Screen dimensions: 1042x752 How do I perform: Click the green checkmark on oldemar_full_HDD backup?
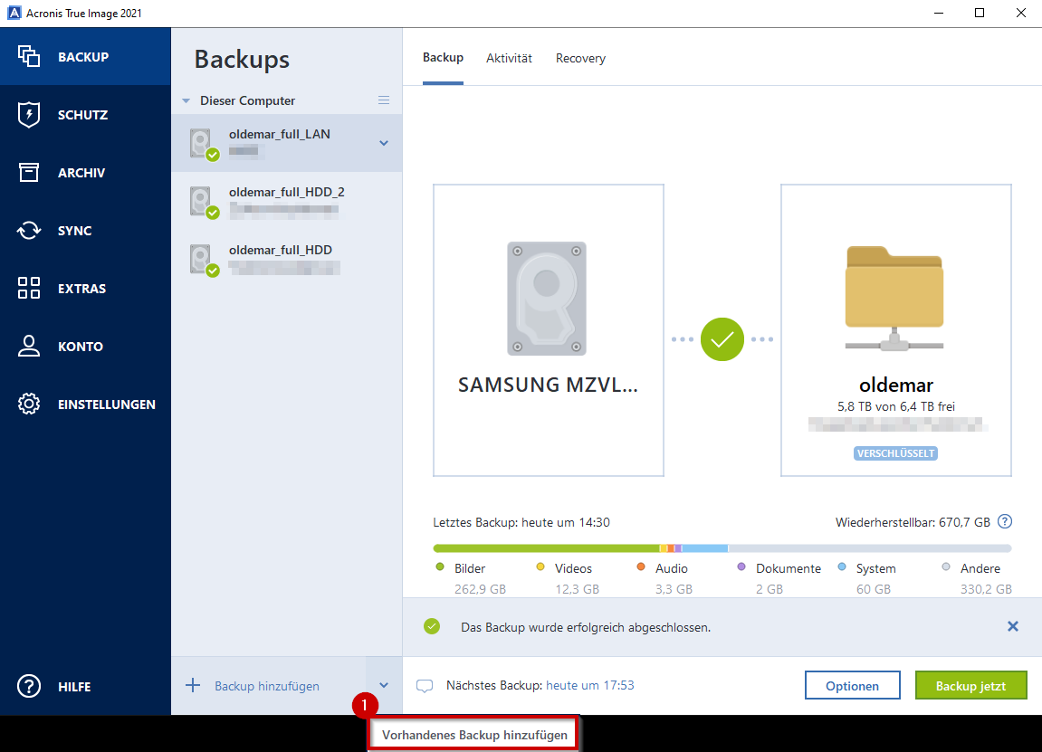(211, 268)
